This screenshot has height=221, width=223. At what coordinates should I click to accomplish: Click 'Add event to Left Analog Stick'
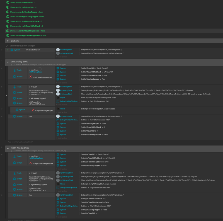point(20,142)
